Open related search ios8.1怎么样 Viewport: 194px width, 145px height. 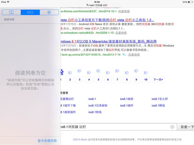[x=160, y=99]
